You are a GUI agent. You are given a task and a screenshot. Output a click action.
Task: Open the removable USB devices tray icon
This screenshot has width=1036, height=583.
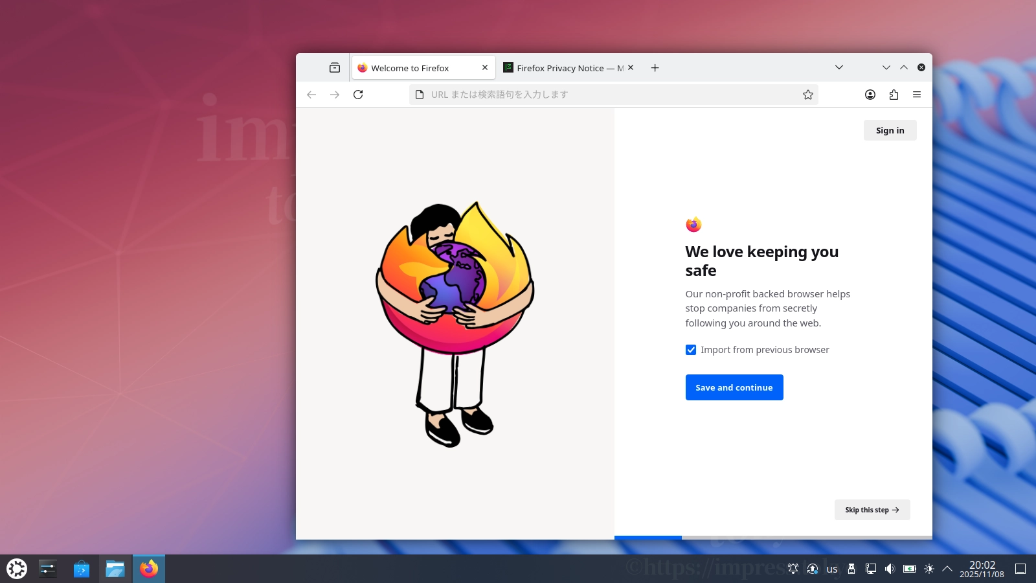click(x=851, y=569)
